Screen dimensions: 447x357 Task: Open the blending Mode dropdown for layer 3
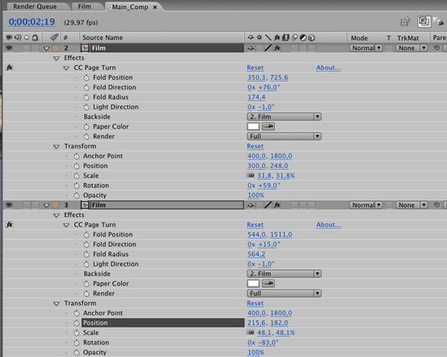pyautogui.click(x=368, y=205)
